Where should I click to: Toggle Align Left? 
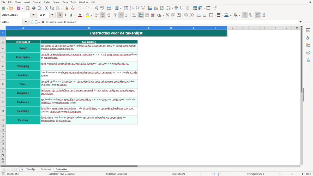(97, 15)
